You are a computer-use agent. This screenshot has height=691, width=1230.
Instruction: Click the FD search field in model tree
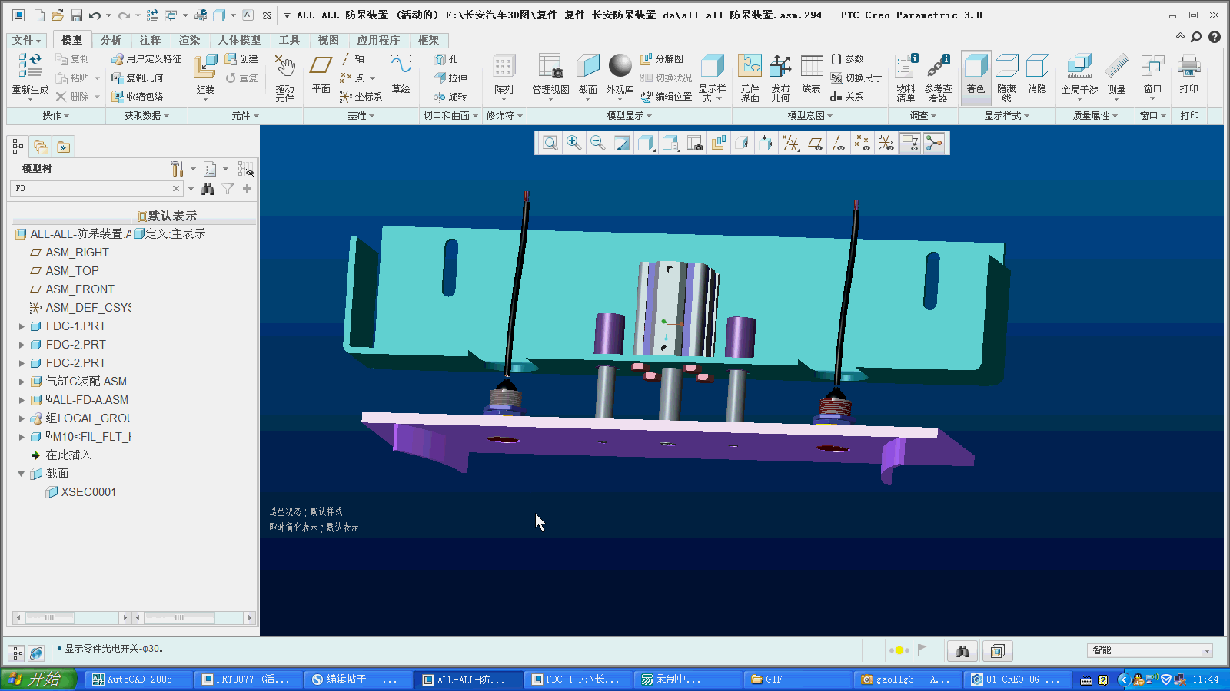tap(92, 189)
